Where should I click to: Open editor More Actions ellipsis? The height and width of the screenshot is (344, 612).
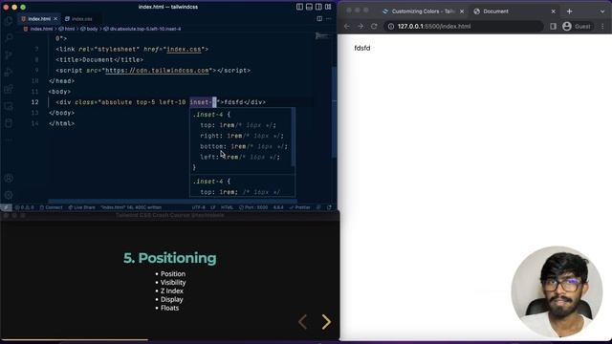point(329,19)
